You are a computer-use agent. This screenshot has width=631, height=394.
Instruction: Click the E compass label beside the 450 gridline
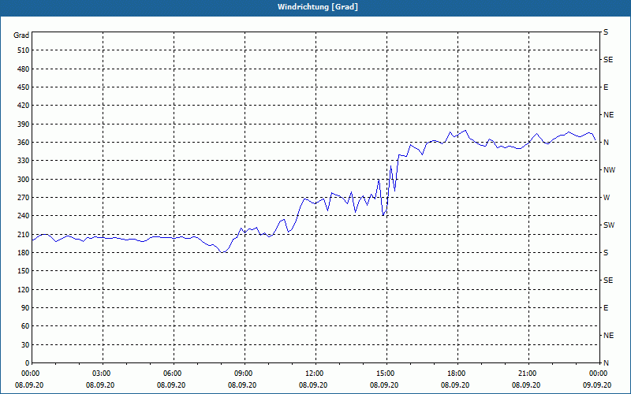click(x=606, y=87)
